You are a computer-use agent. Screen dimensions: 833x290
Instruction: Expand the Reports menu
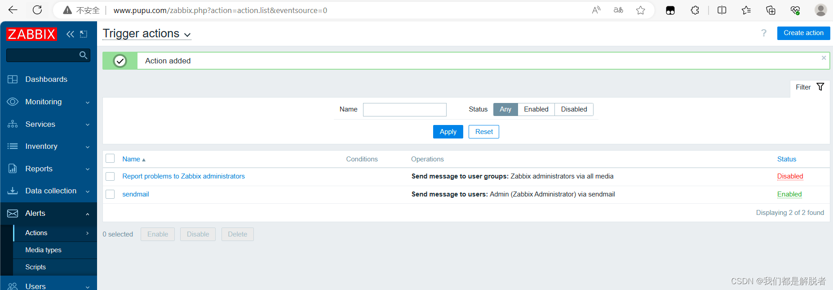[x=49, y=169]
